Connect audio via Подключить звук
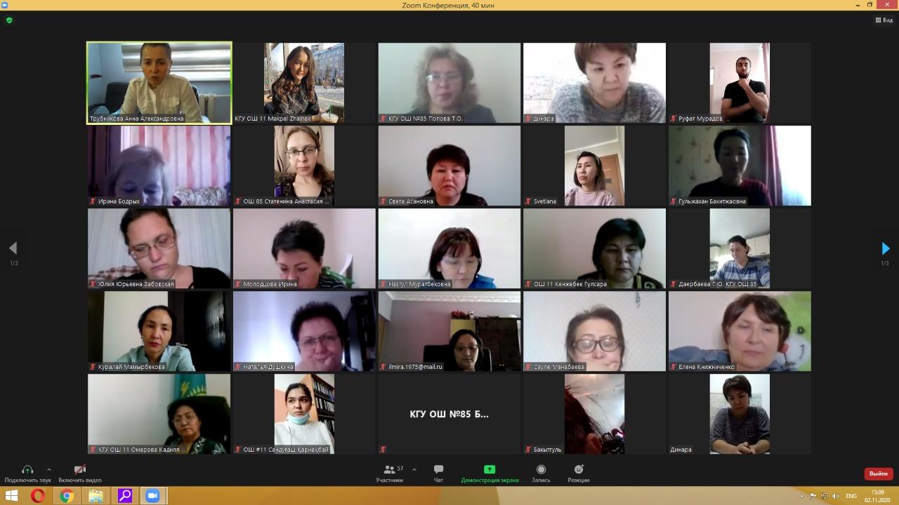The width and height of the screenshot is (899, 505). (x=27, y=473)
